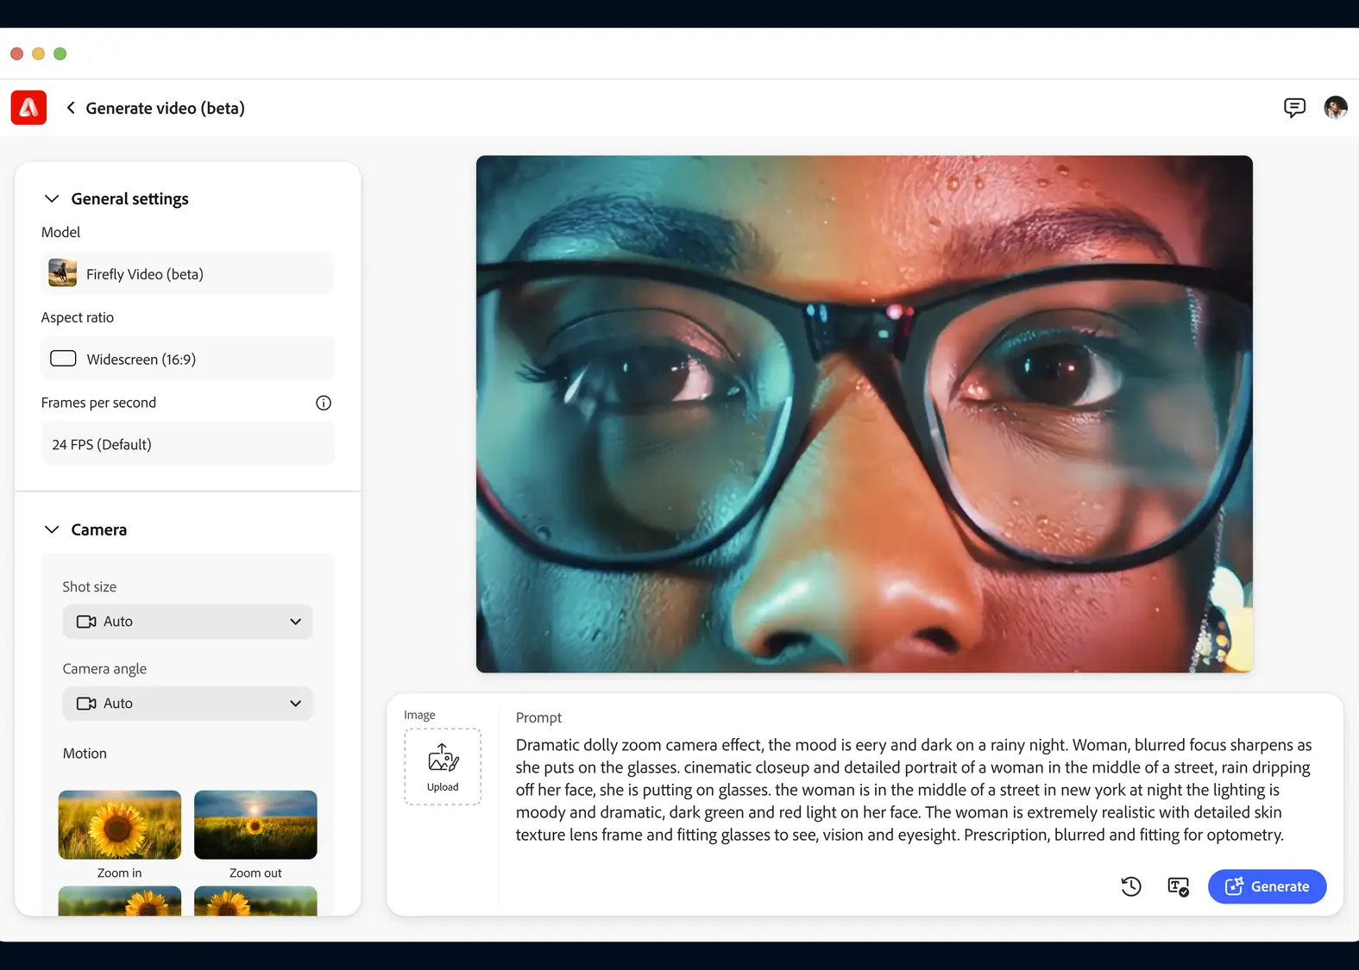Viewport: 1359px width, 970px height.
Task: Click the Frames per second info icon
Action: 324,403
